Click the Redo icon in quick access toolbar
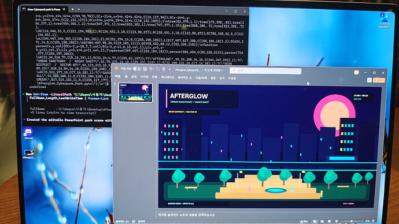Screen dimensions: 399x224 [x=158, y=69]
